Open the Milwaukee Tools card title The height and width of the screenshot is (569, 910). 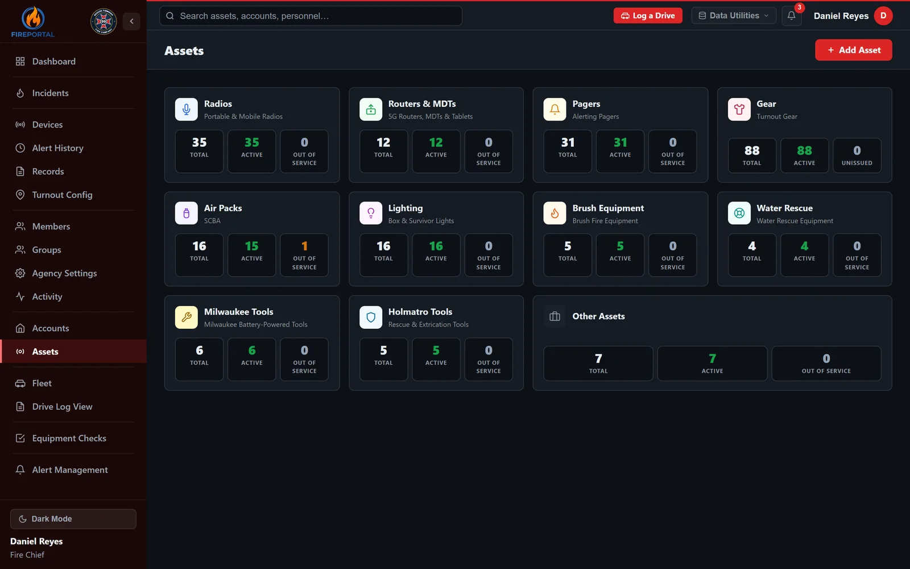[x=238, y=312]
